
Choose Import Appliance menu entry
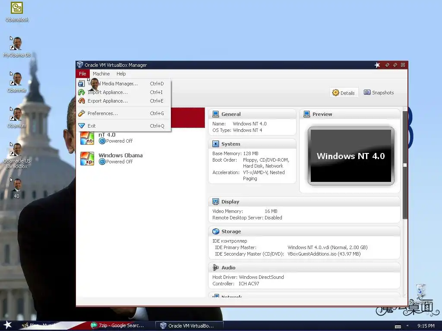click(x=123, y=92)
